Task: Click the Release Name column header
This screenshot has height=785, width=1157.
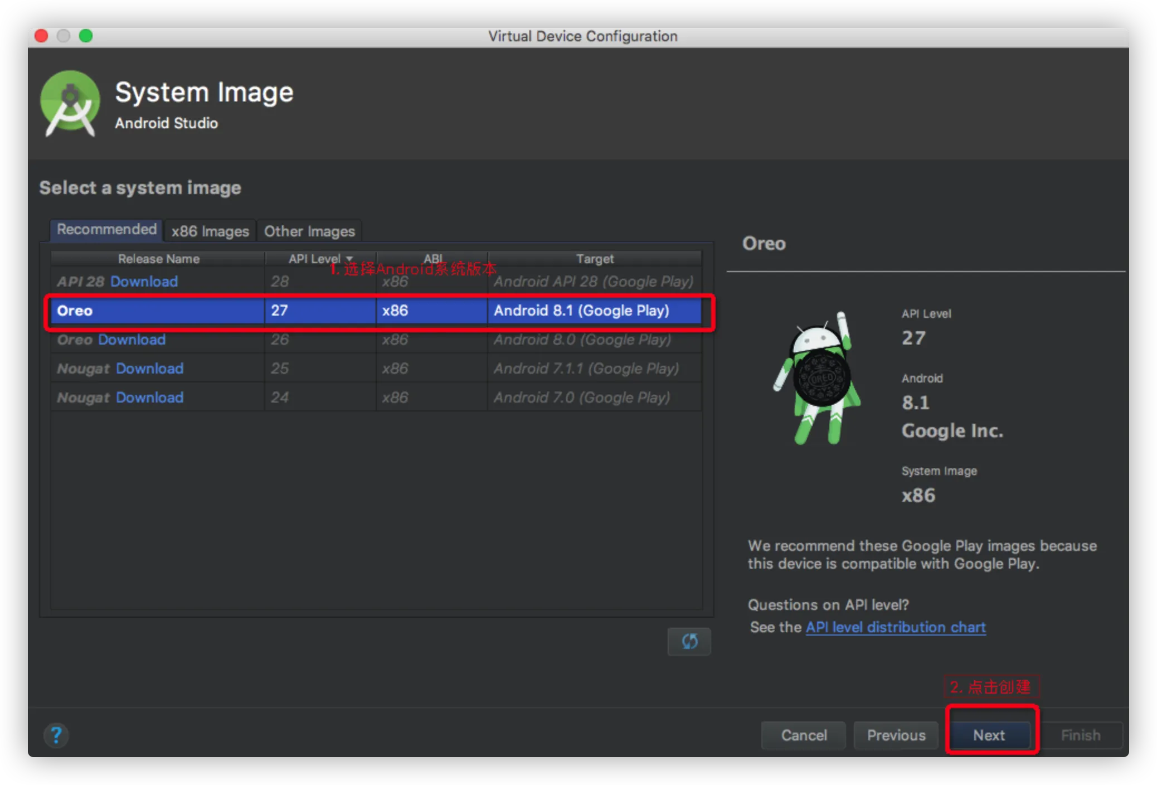Action: pos(158,259)
